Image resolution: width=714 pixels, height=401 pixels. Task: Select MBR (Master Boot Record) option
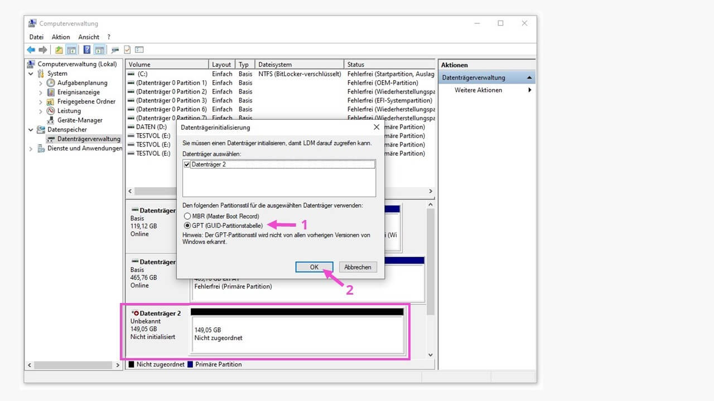pos(187,216)
